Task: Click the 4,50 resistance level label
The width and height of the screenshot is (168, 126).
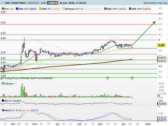Action: tap(3, 12)
